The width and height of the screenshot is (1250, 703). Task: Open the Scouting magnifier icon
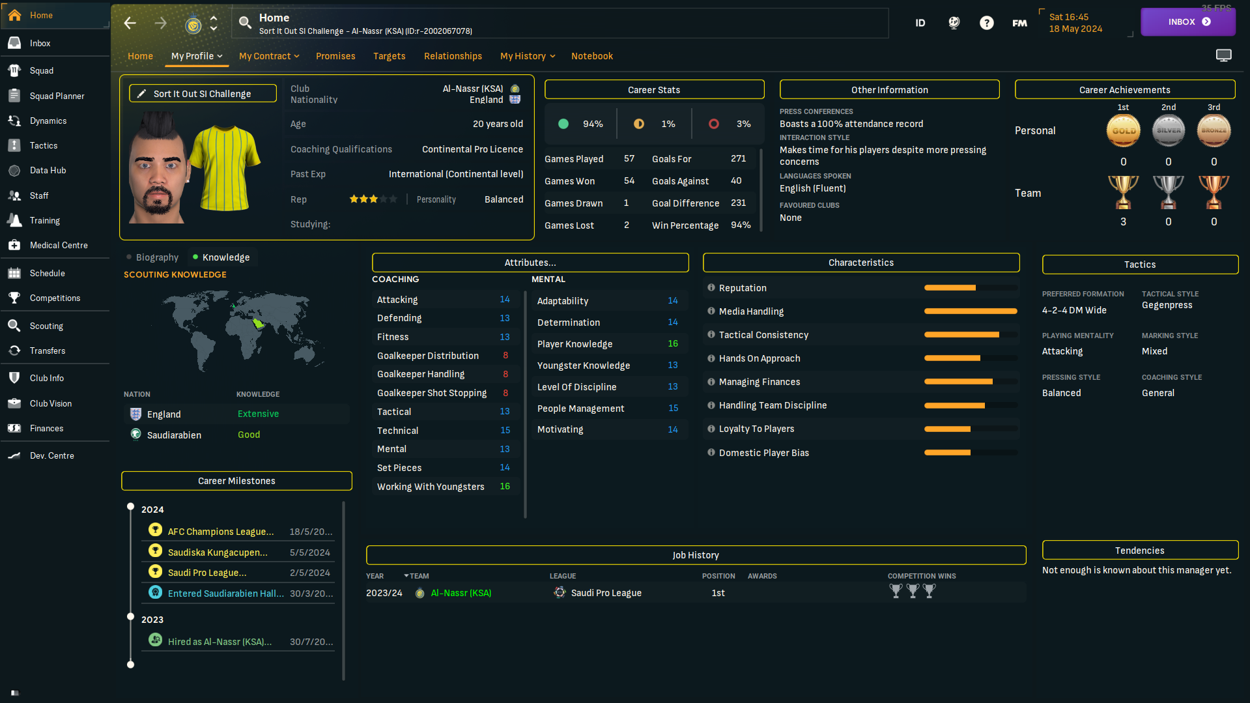click(x=14, y=326)
